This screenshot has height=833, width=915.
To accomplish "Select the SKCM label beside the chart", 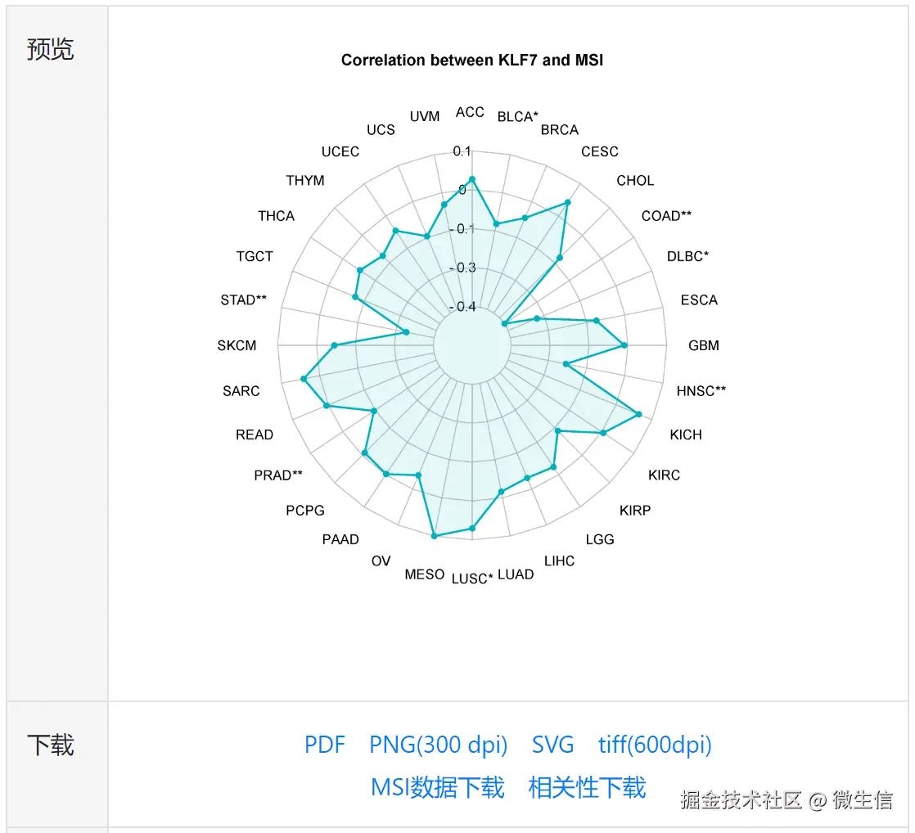I will click(237, 345).
